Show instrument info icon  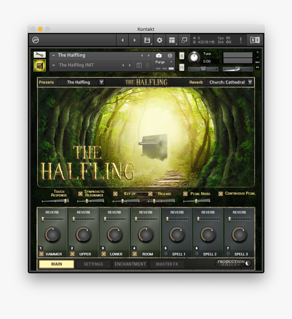[x=170, y=55]
